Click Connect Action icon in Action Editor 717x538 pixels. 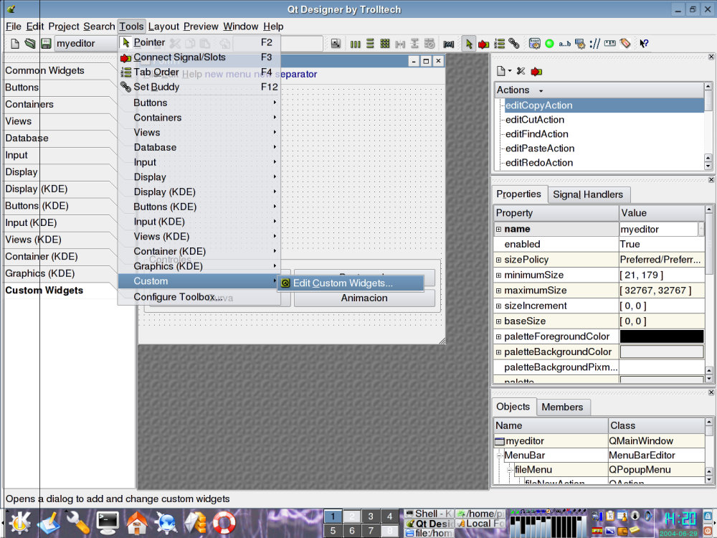pyautogui.click(x=536, y=71)
